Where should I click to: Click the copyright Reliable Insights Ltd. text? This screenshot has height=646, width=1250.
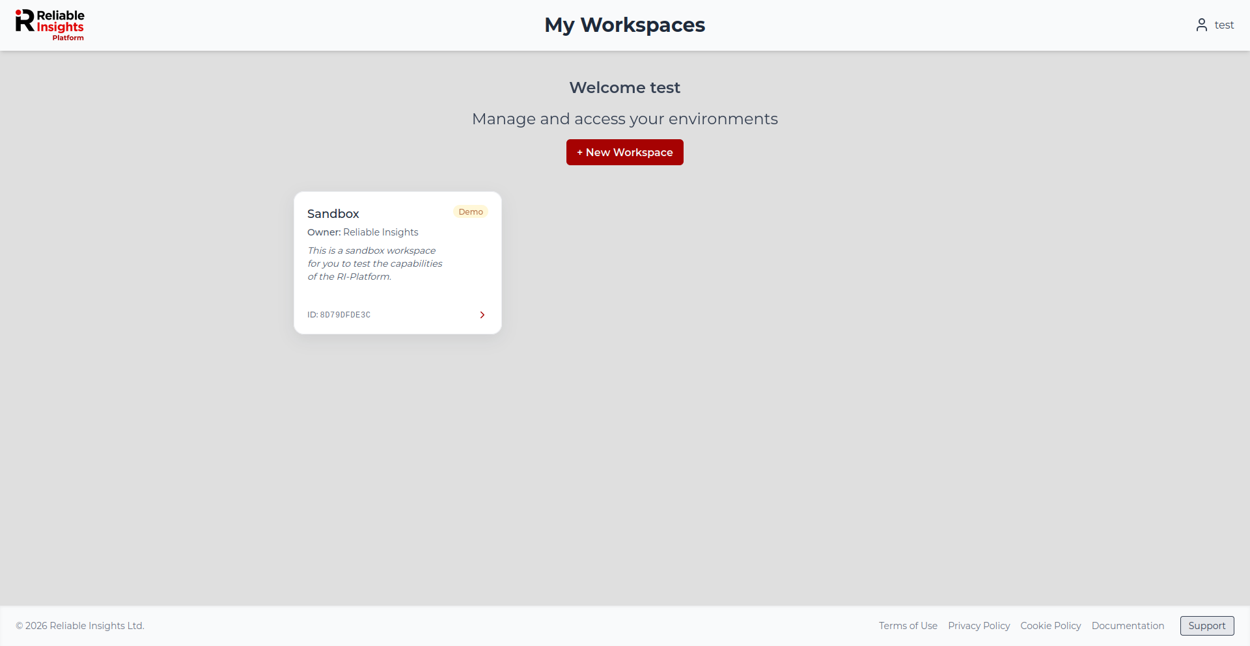(x=80, y=626)
